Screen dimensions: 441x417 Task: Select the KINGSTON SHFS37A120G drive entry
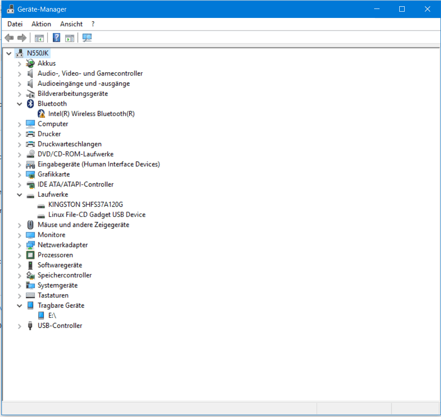tap(86, 205)
